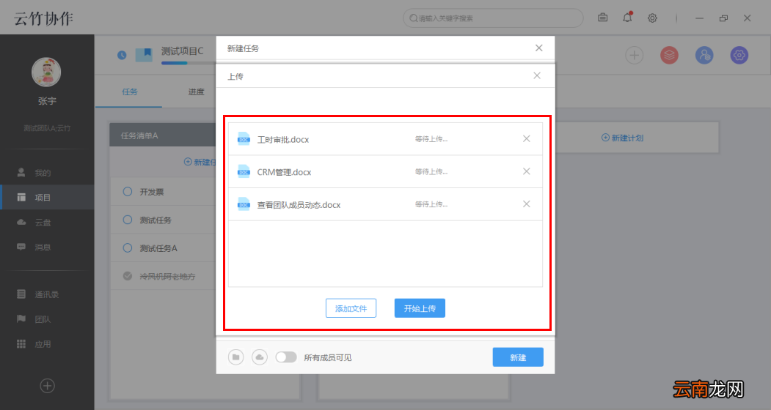Mark 开发票 task as complete
This screenshot has width=771, height=410.
128,192
